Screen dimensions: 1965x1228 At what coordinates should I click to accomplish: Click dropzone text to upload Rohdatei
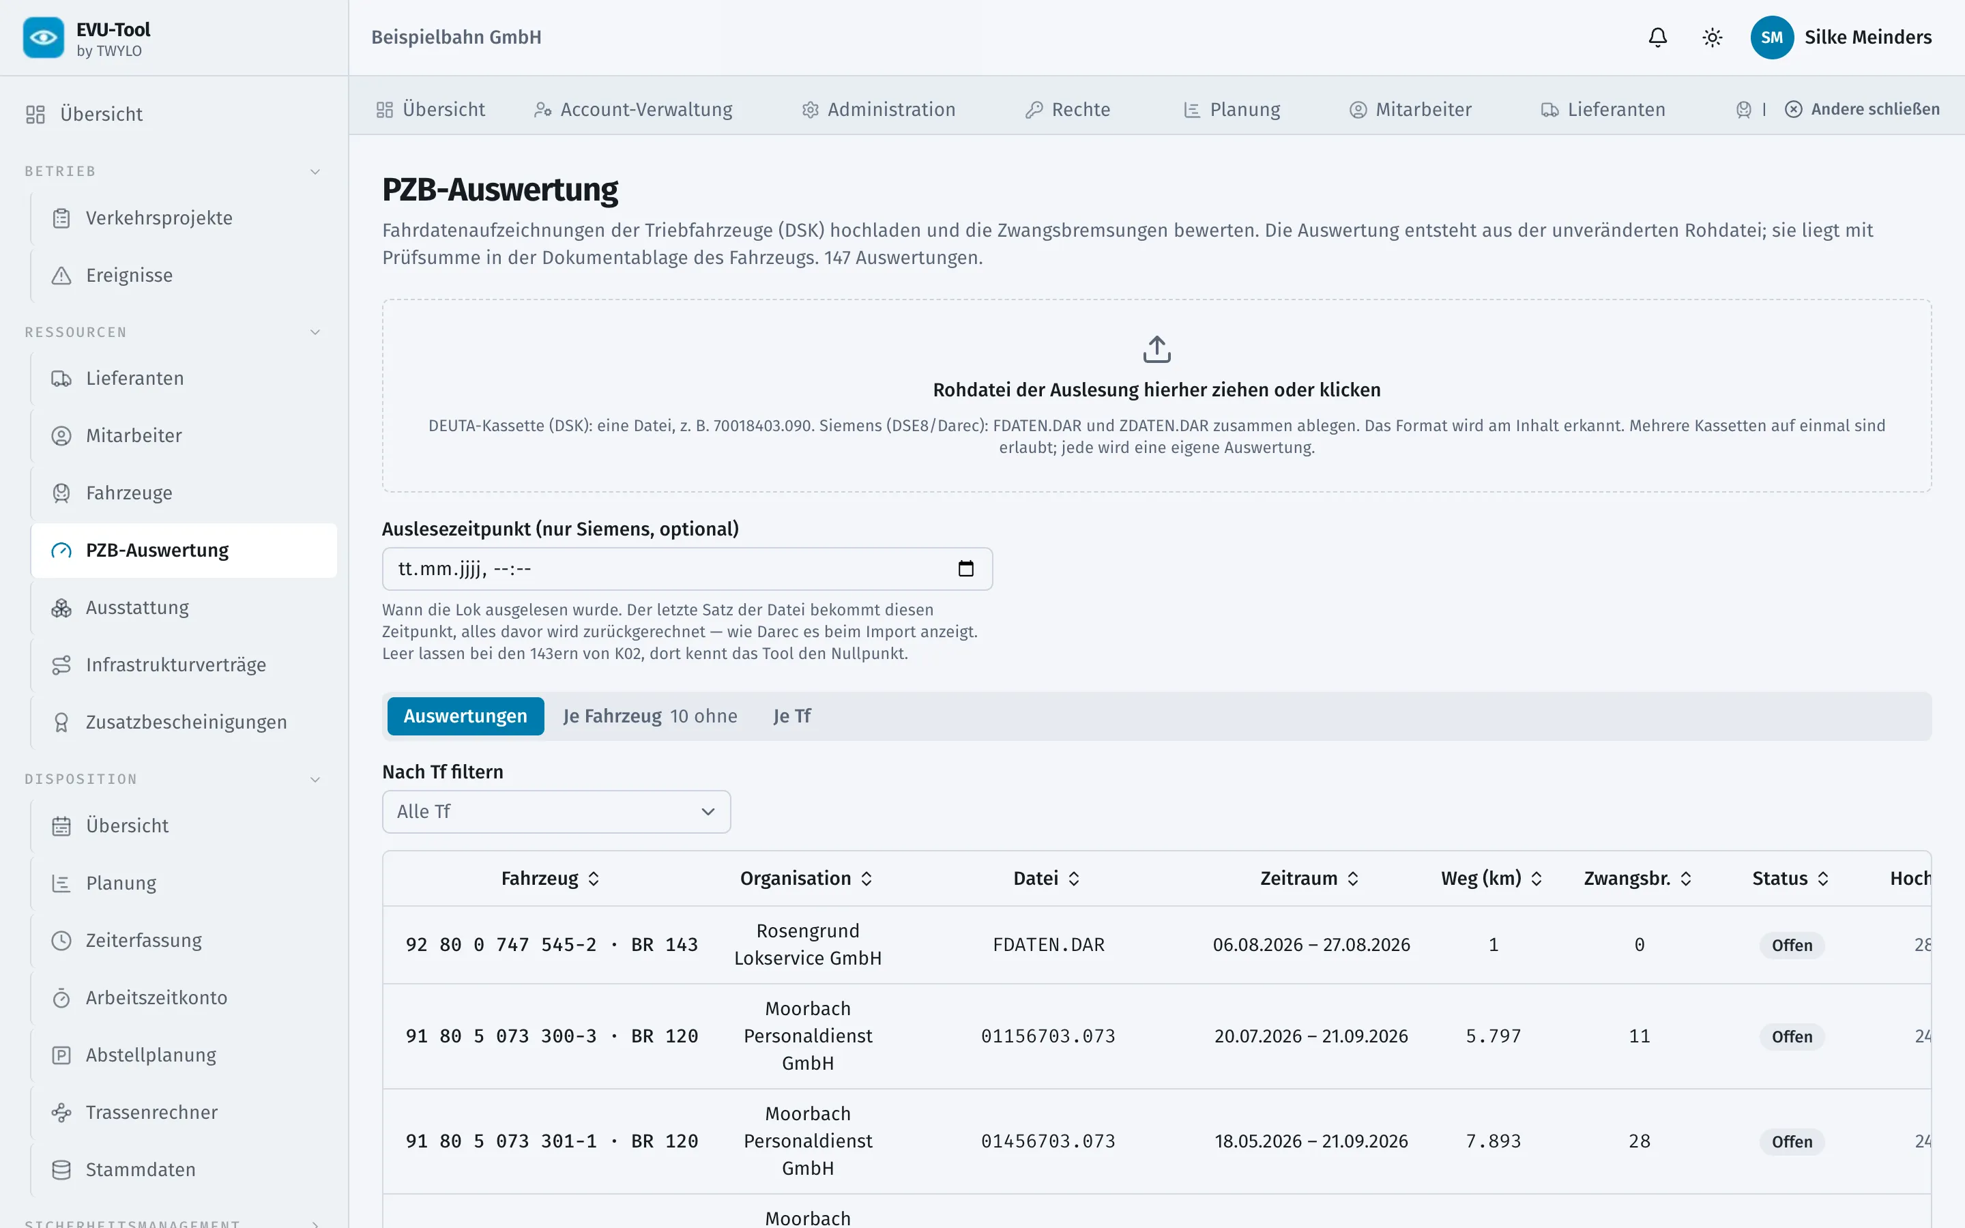point(1156,390)
